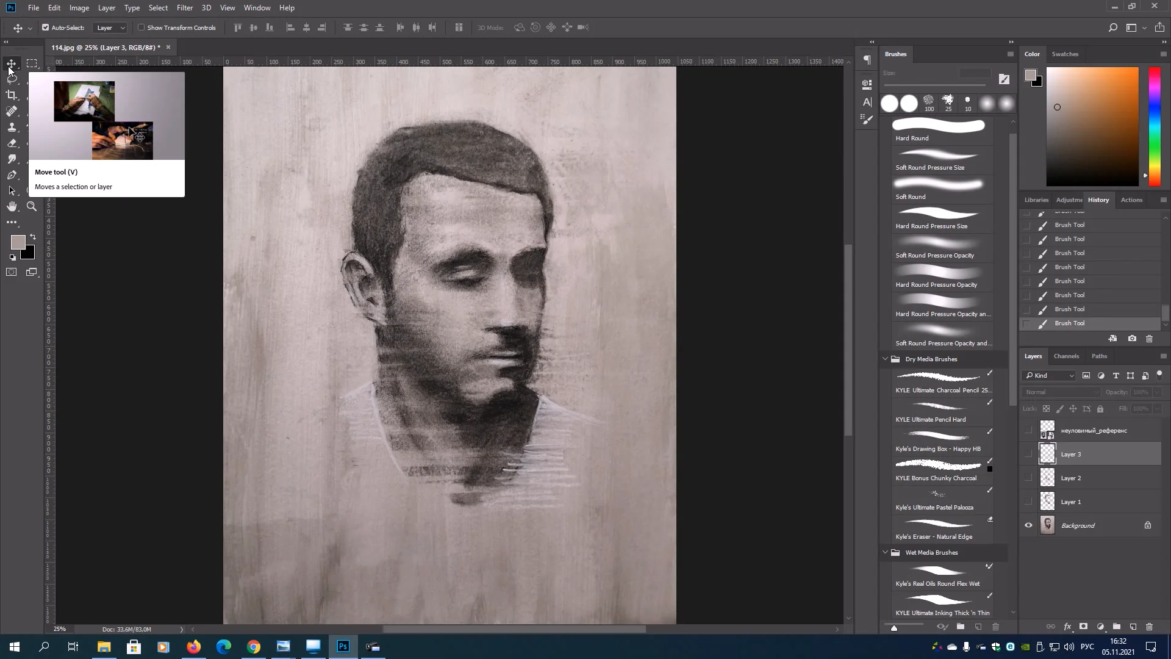This screenshot has width=1171, height=659.
Task: Switch to the Actions tab
Action: coord(1131,200)
